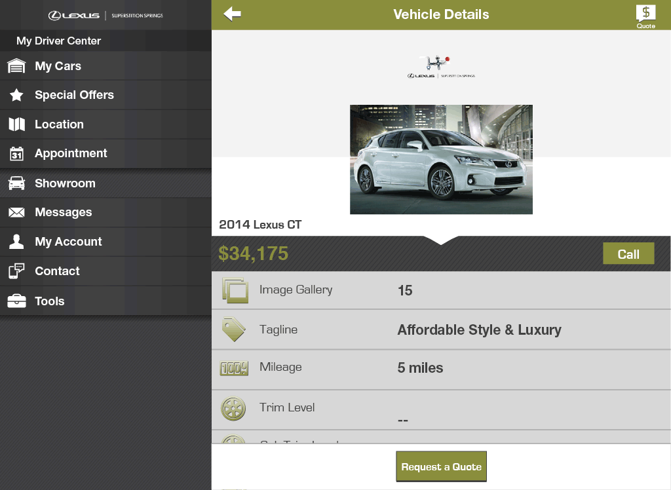The image size is (671, 490).
Task: Click the My Cars garage icon
Action: pyautogui.click(x=16, y=66)
